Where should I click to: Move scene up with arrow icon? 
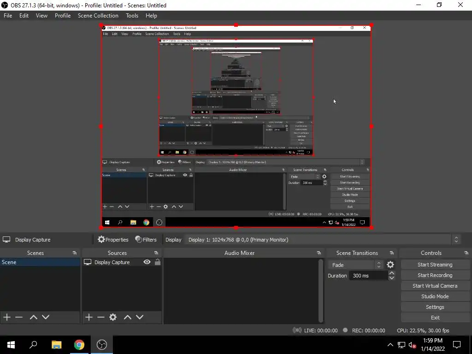point(33,317)
